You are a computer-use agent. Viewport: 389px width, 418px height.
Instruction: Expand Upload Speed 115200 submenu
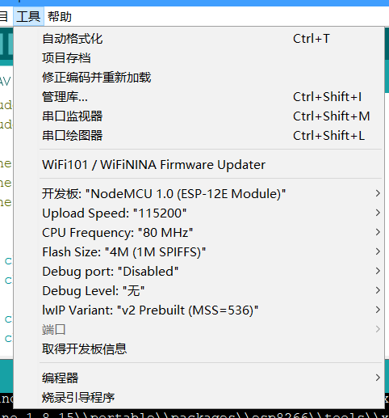pos(199,213)
